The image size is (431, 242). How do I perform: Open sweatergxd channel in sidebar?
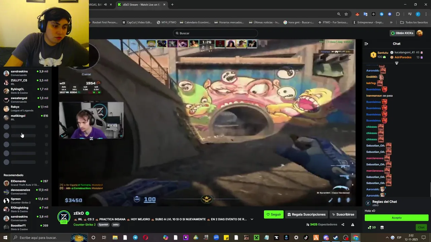tap(26, 100)
